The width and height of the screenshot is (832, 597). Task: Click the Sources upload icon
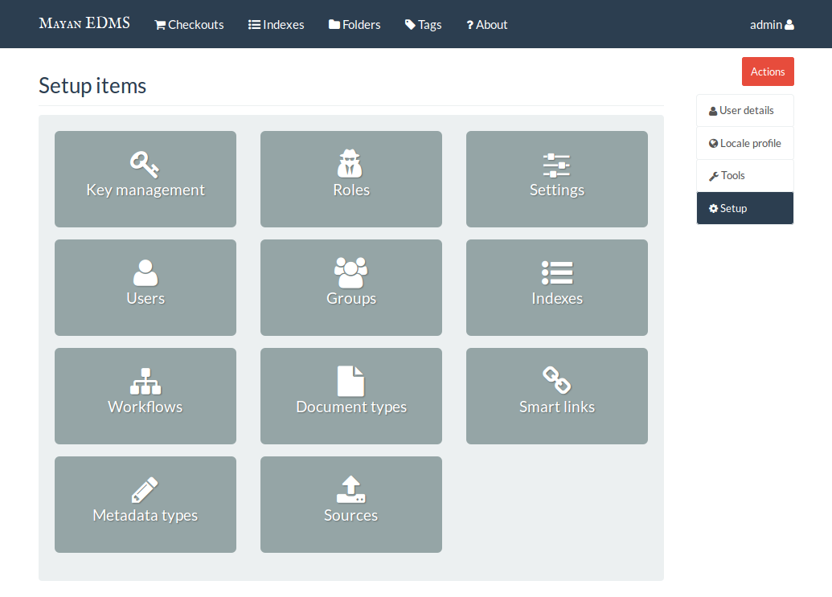tap(350, 489)
